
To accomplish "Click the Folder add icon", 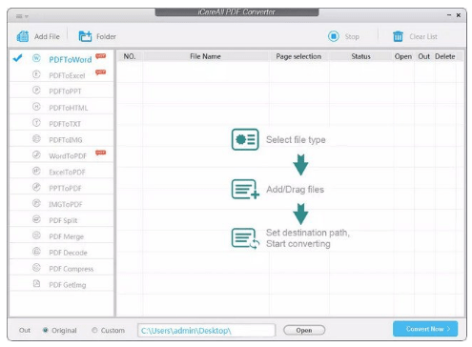I will pyautogui.click(x=85, y=36).
